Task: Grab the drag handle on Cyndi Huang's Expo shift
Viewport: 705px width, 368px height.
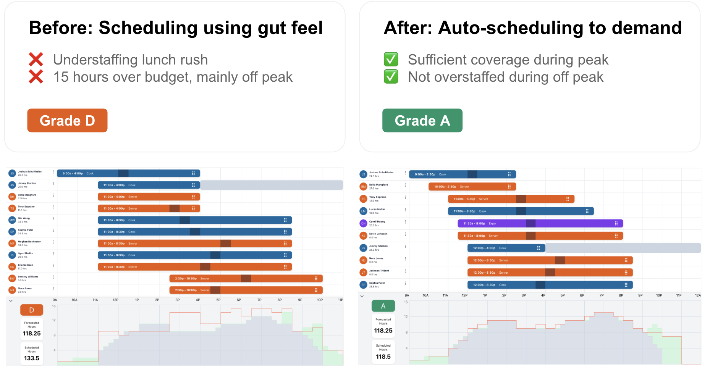Action: [x=616, y=224]
